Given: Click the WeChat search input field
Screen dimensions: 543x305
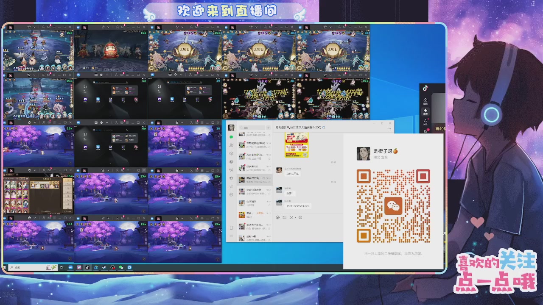Looking at the screenshot, I should 252,128.
